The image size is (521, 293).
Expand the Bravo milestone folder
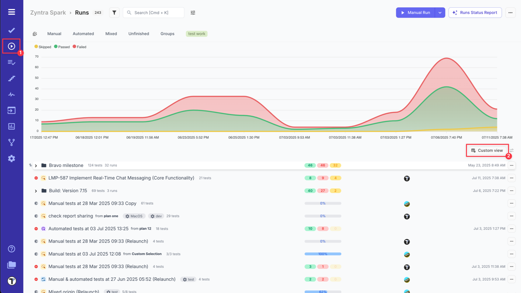(x=36, y=166)
